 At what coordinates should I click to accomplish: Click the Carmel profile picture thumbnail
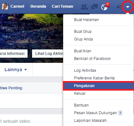(x=5, y=6)
